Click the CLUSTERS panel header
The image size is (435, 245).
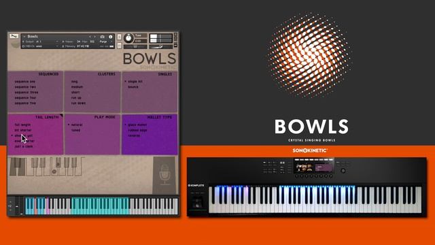coord(106,74)
